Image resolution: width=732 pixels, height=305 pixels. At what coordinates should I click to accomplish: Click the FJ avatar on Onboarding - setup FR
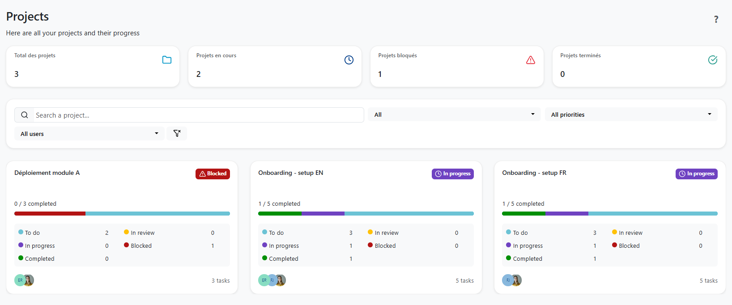508,280
